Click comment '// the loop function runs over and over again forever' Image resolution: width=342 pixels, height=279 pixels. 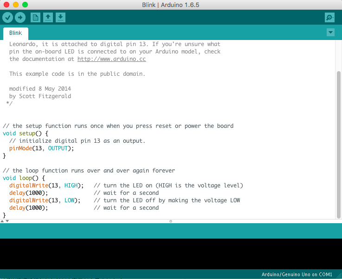pyautogui.click(x=89, y=170)
